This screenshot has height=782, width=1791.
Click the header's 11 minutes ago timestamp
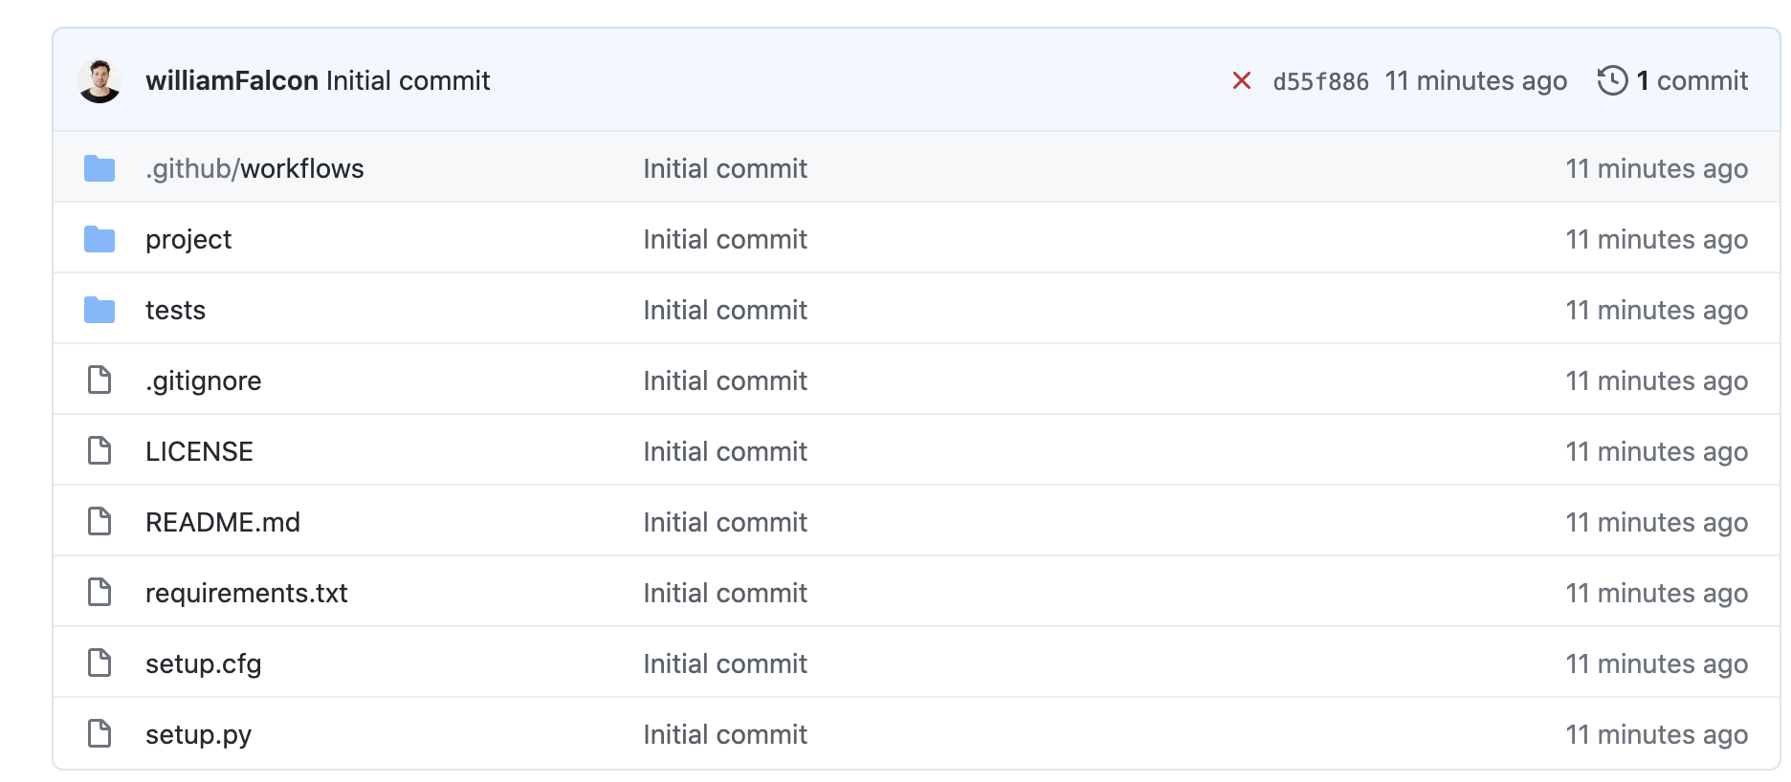tap(1476, 81)
